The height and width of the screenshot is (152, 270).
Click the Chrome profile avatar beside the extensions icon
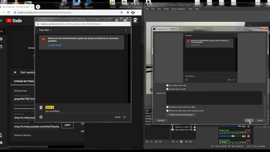[x=133, y=12]
